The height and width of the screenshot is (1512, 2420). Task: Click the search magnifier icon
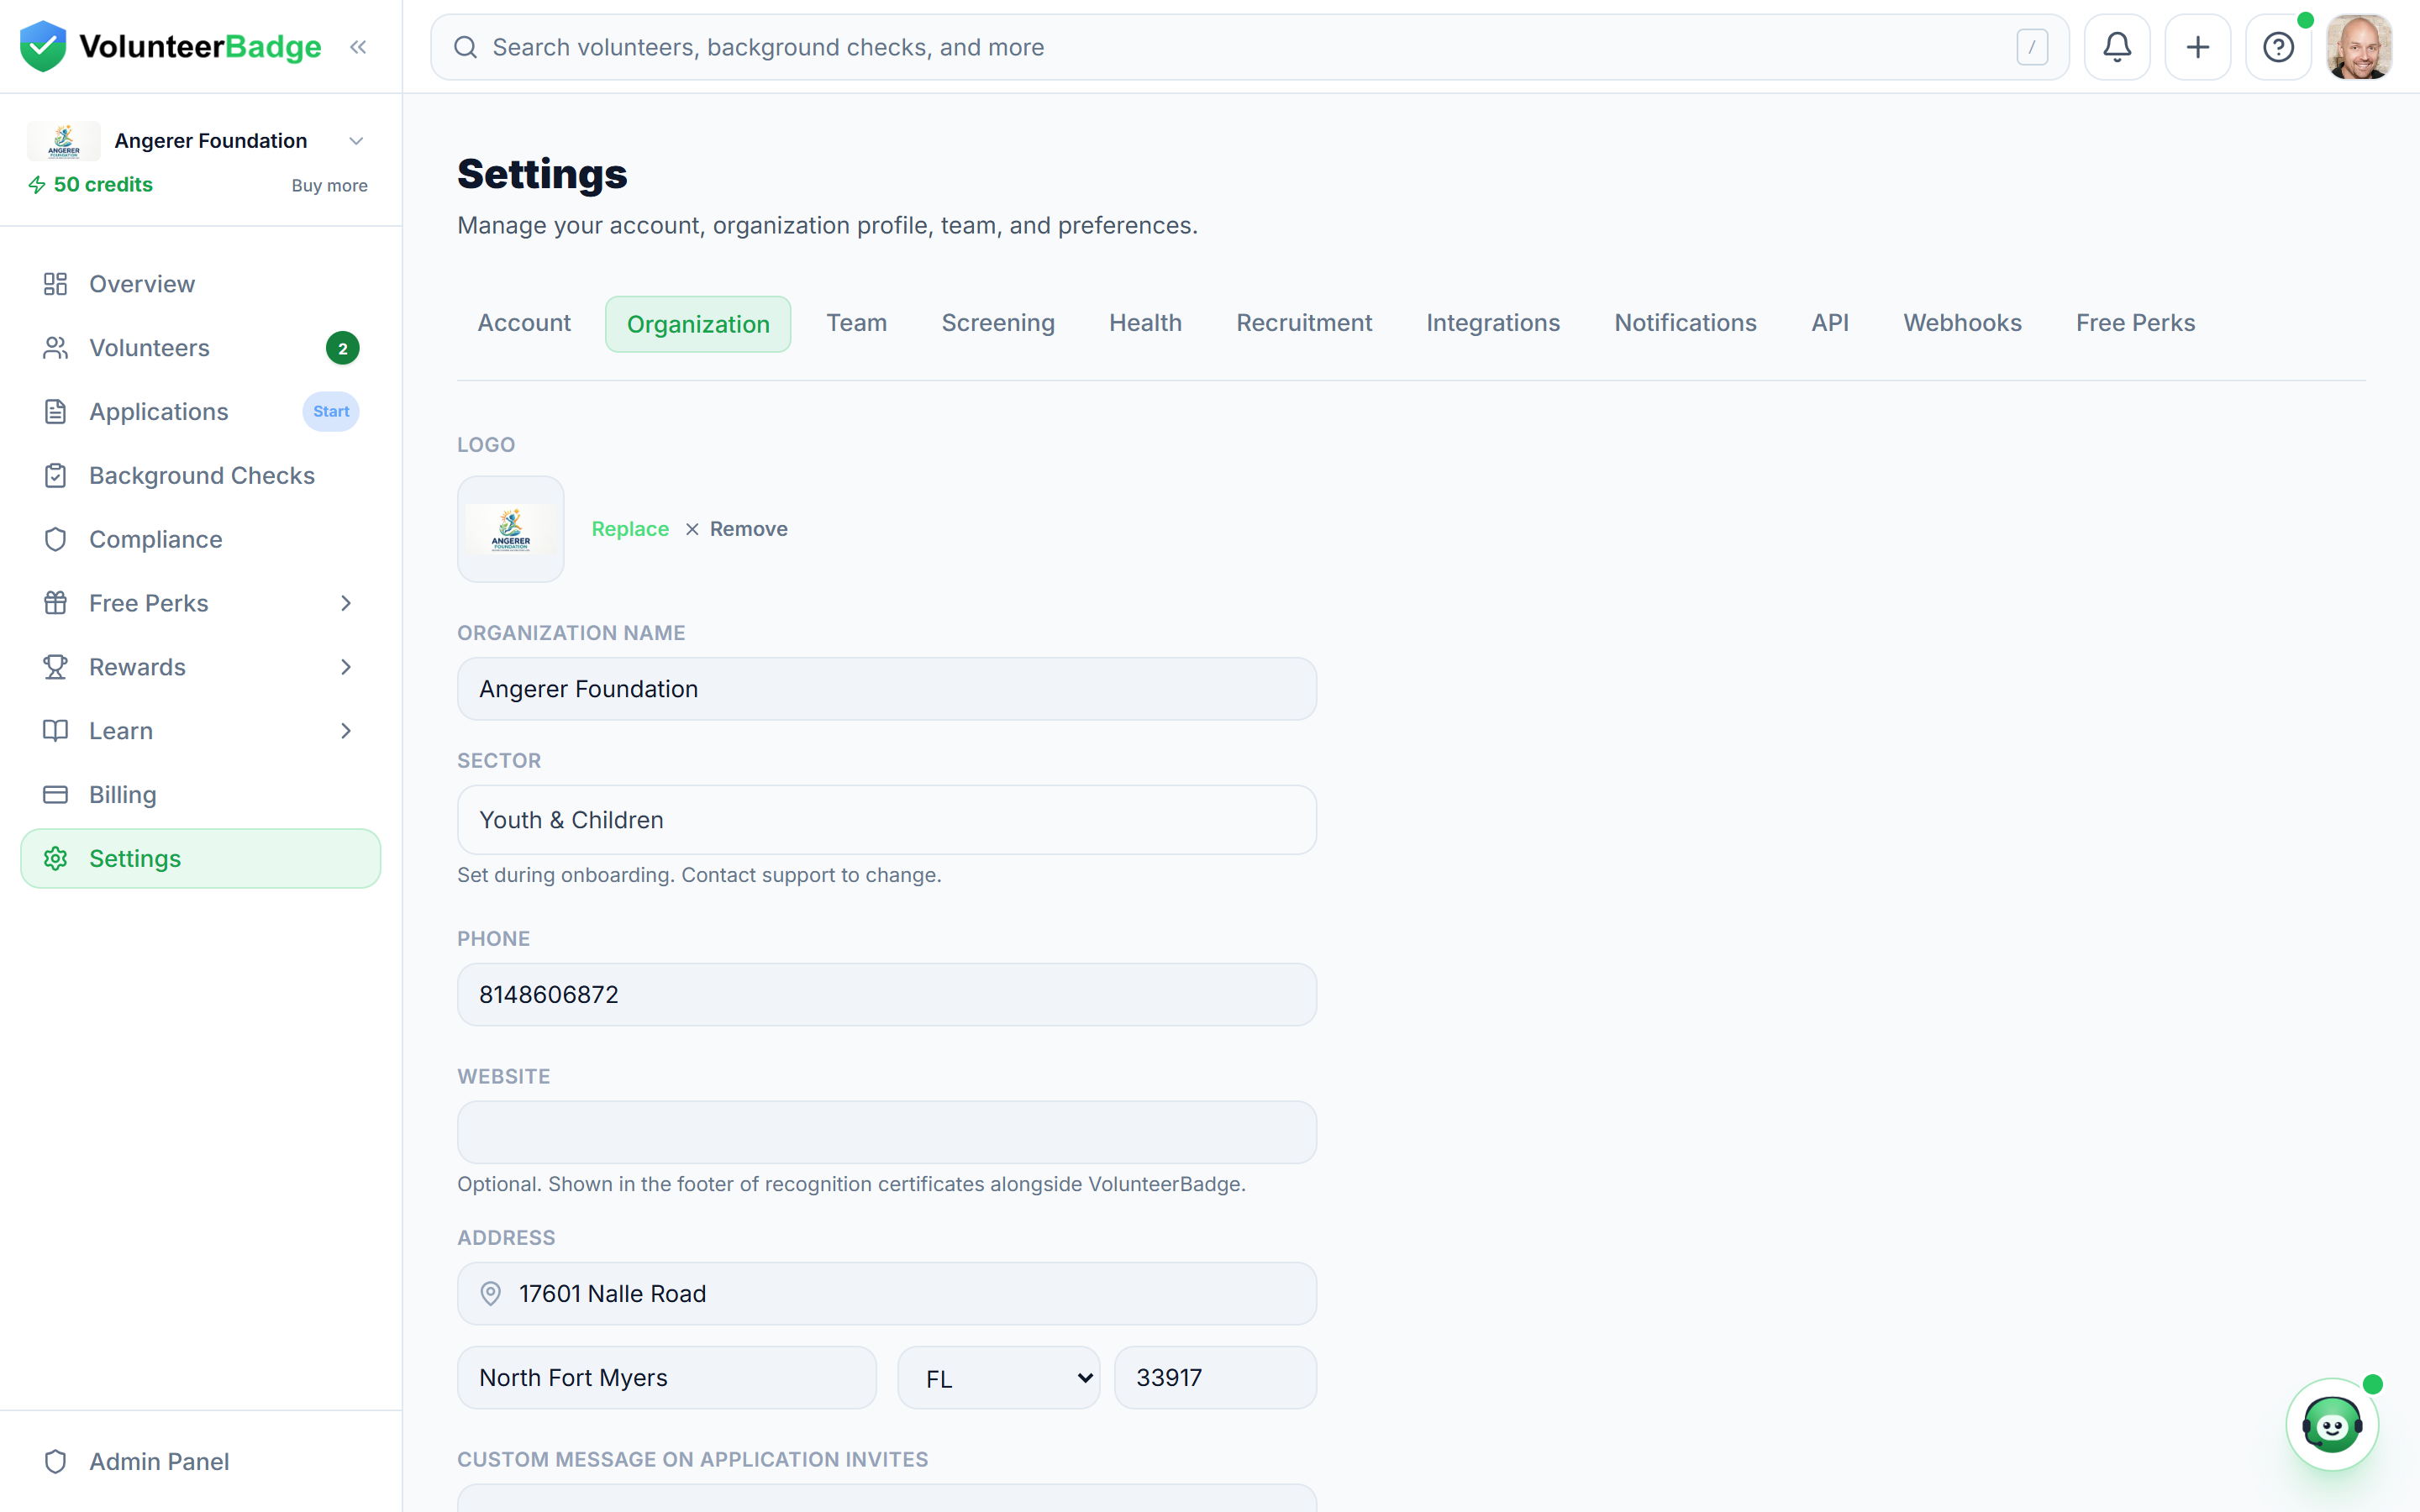click(465, 47)
